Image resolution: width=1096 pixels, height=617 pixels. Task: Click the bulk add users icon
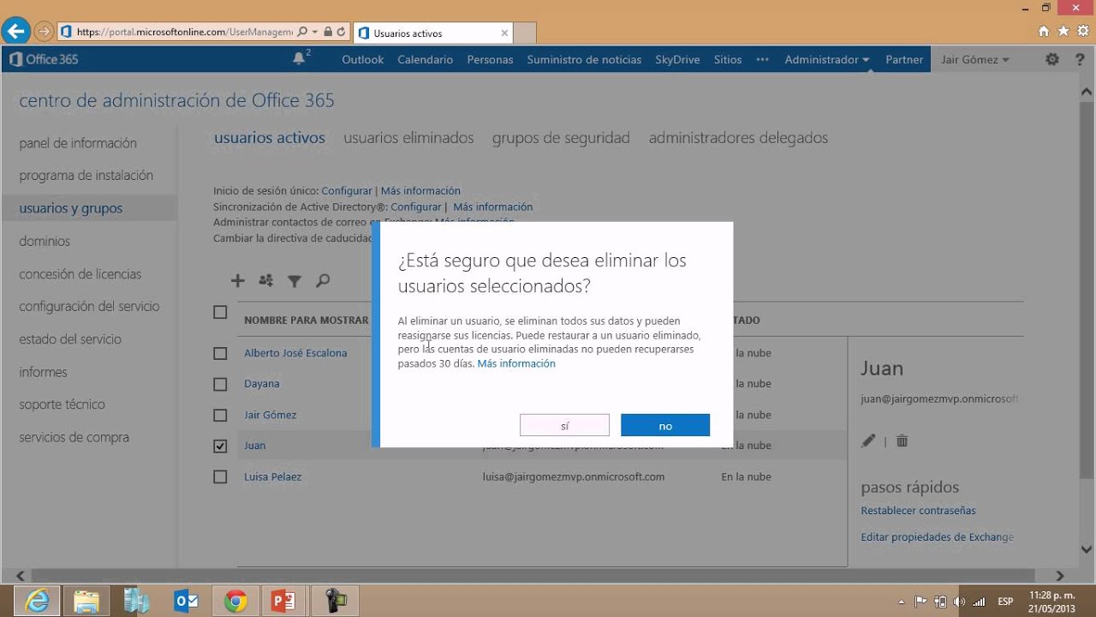point(266,280)
